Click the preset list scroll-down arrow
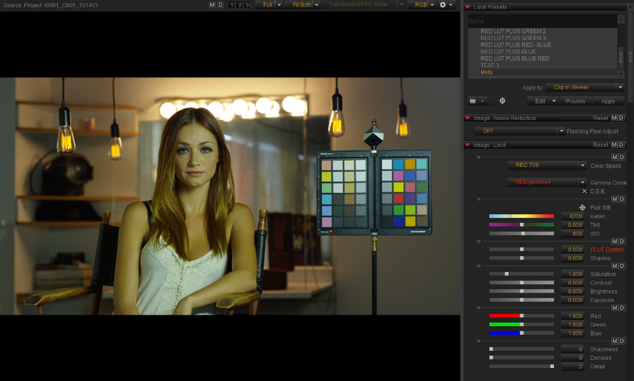The image size is (634, 381). (x=621, y=73)
